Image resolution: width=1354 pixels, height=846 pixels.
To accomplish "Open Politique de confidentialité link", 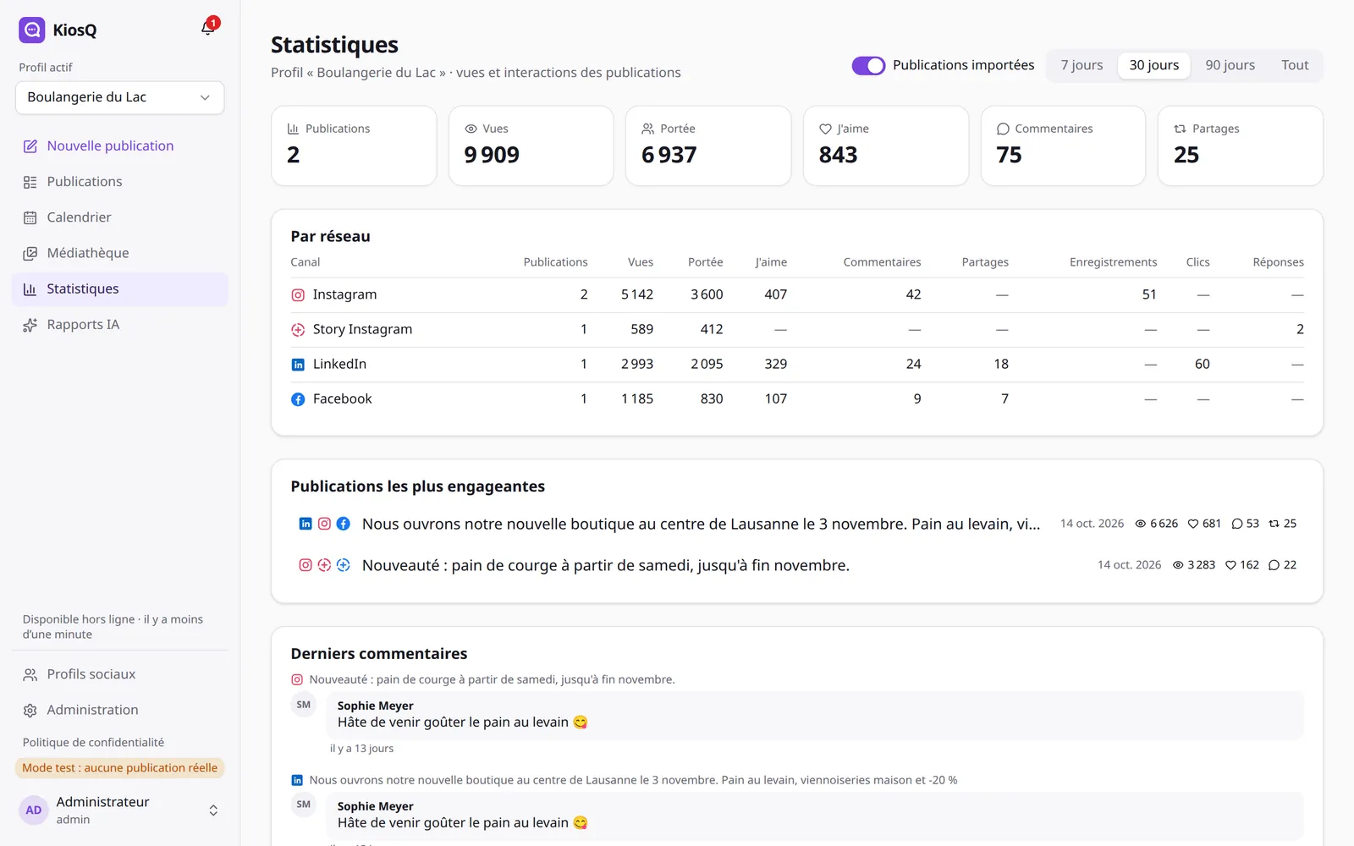I will (93, 743).
